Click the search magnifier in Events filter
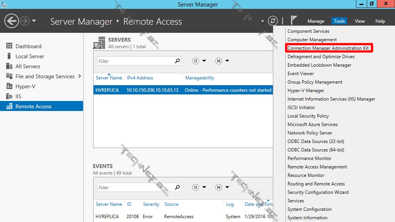This screenshot has height=222, width=395. (x=177, y=187)
